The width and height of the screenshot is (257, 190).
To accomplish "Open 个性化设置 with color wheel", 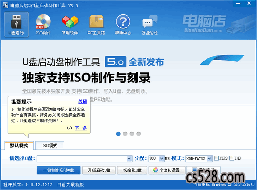I will [x=167, y=170].
